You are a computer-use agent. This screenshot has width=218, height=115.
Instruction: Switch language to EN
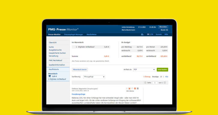click(152, 34)
